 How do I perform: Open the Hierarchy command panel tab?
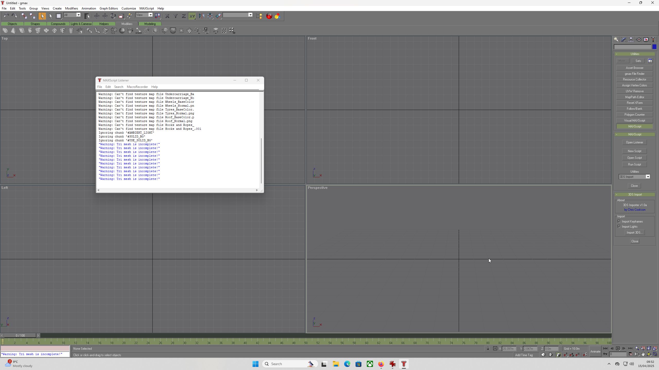(x=631, y=40)
